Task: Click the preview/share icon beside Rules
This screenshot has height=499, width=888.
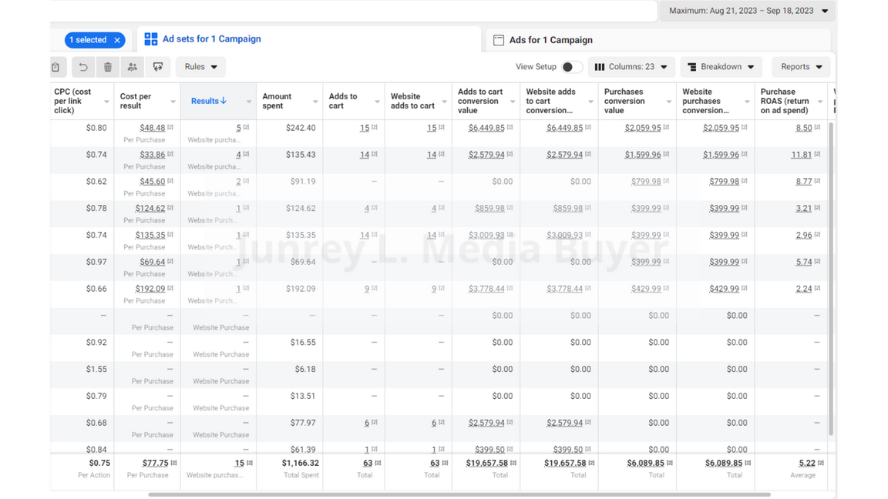Action: tap(158, 67)
